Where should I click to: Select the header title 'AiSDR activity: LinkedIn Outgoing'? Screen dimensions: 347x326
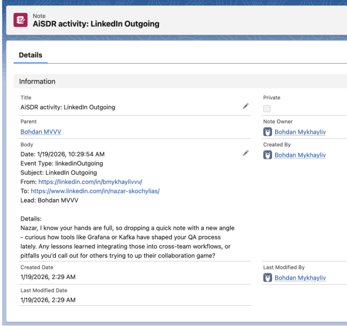tap(96, 24)
